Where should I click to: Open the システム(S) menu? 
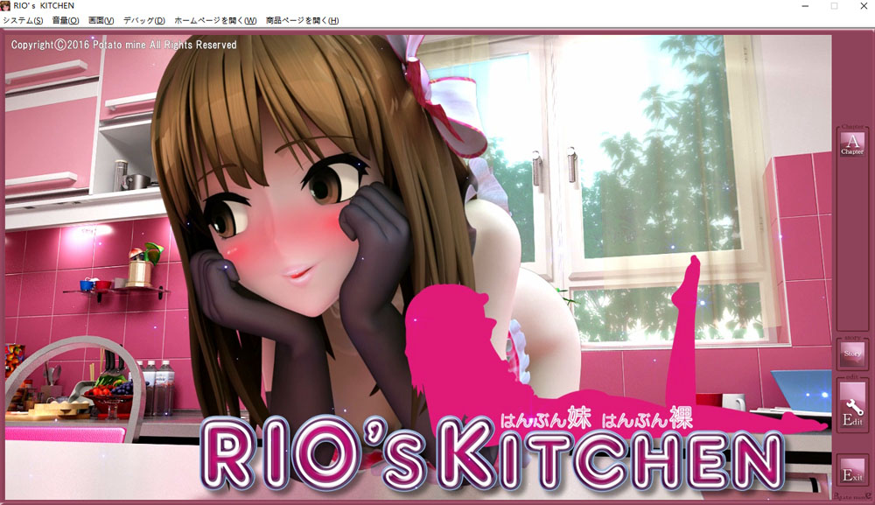click(x=23, y=21)
